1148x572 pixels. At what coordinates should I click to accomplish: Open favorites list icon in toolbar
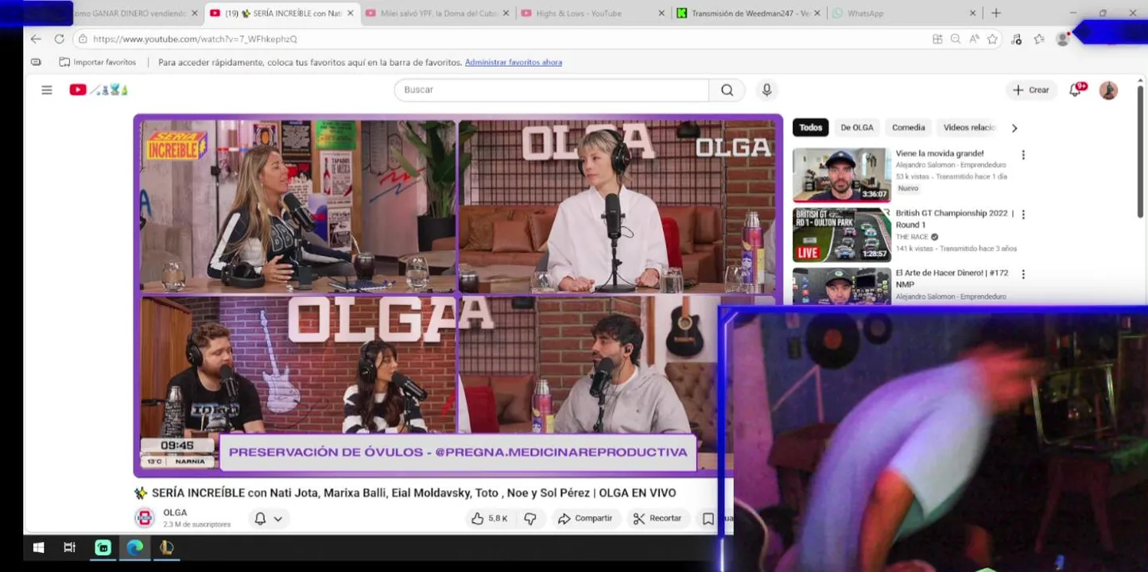1039,39
